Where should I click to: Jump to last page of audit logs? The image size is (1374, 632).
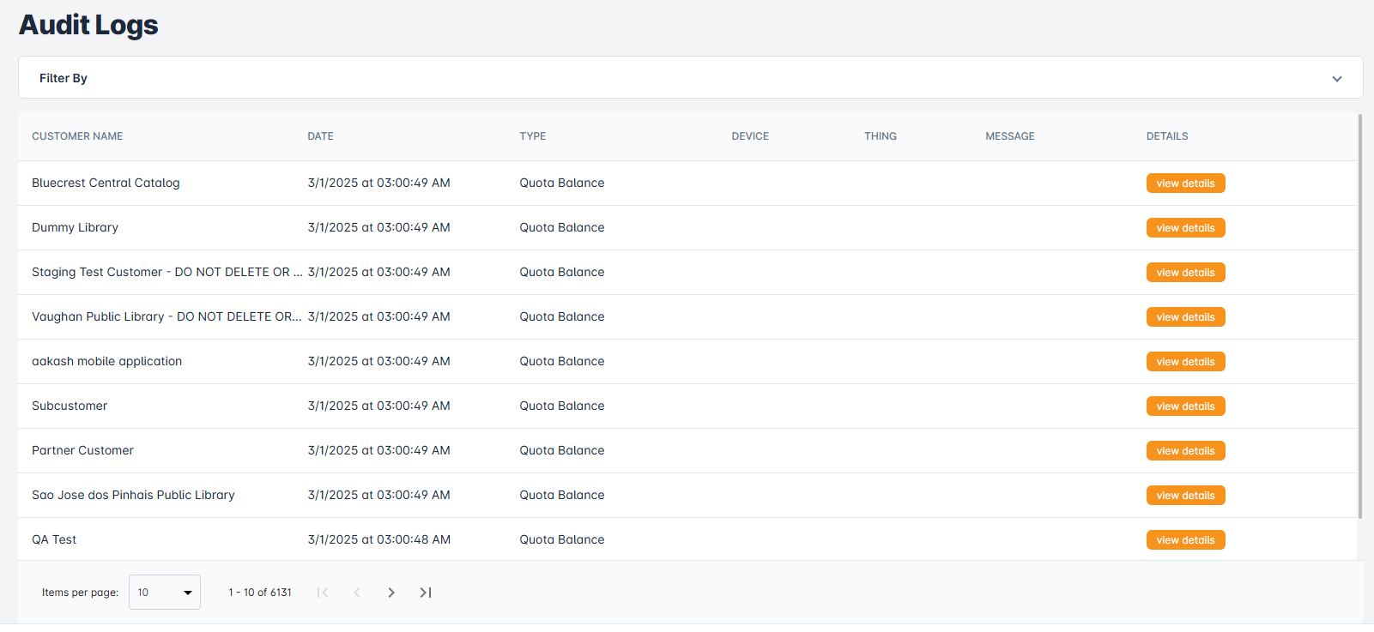pyautogui.click(x=426, y=593)
